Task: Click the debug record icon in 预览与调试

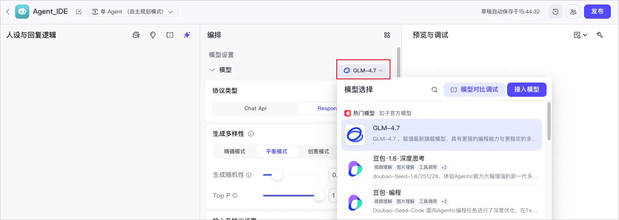Action: [577, 35]
